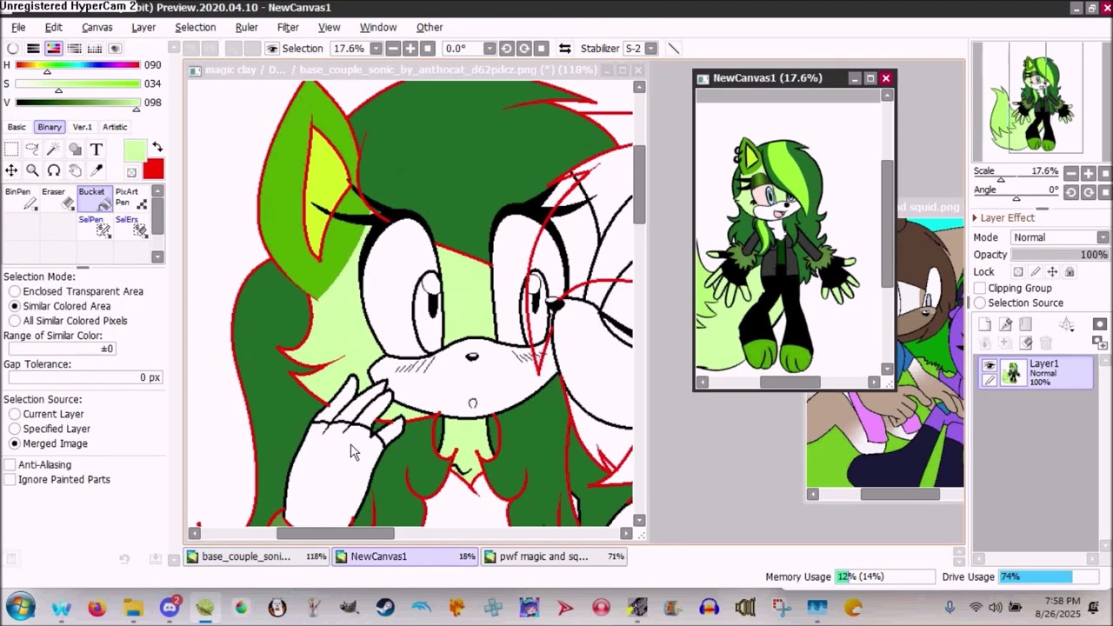Create a new normal layer
1113x626 pixels.
[x=984, y=324]
